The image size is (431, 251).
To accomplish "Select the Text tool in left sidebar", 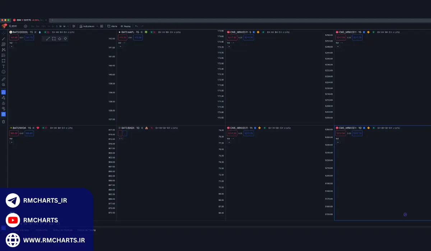I will [4, 66].
